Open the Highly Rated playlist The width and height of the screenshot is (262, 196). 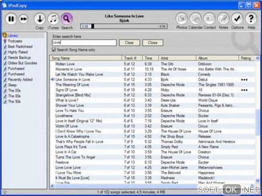[18, 52]
